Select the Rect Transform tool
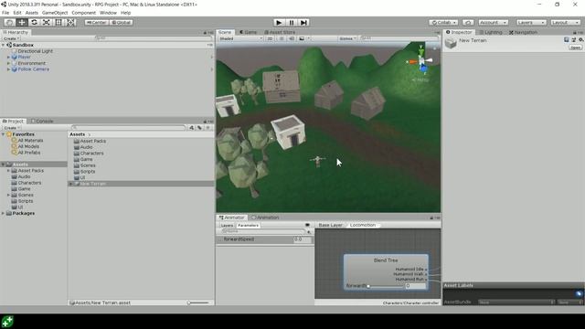Viewport: 585px width, 329px height. [58, 22]
